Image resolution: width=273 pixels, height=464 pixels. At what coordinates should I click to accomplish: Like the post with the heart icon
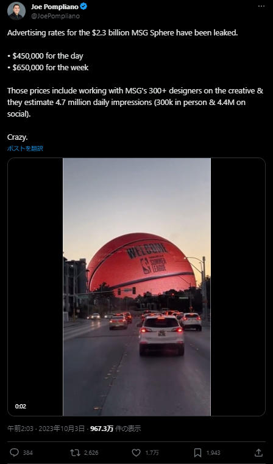[x=136, y=452]
